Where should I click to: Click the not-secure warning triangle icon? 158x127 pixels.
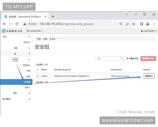click(25, 24)
